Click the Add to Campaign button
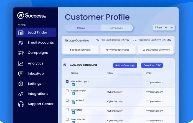The image size is (193, 123). tap(125, 65)
